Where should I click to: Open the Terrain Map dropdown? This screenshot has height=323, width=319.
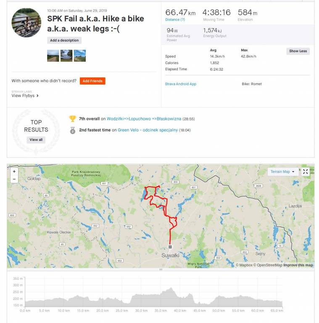(282, 172)
